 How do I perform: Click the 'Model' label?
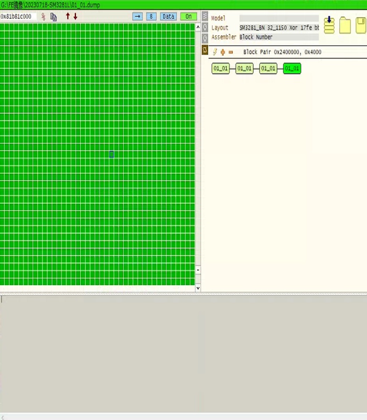[x=218, y=18]
